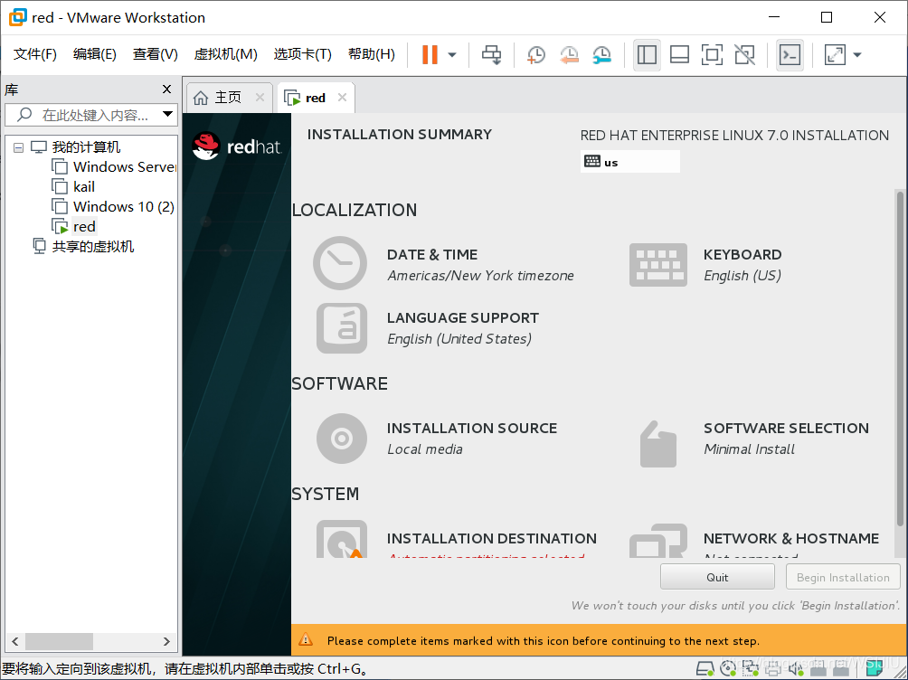Click library scroll left arrow
The height and width of the screenshot is (680, 908).
[x=15, y=641]
